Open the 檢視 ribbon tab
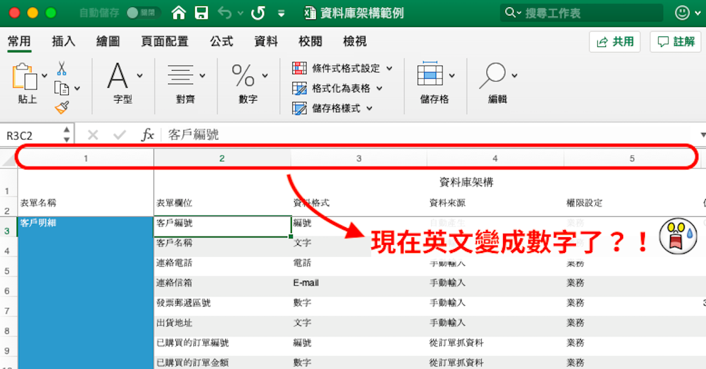Image resolution: width=706 pixels, height=369 pixels. 355,41
